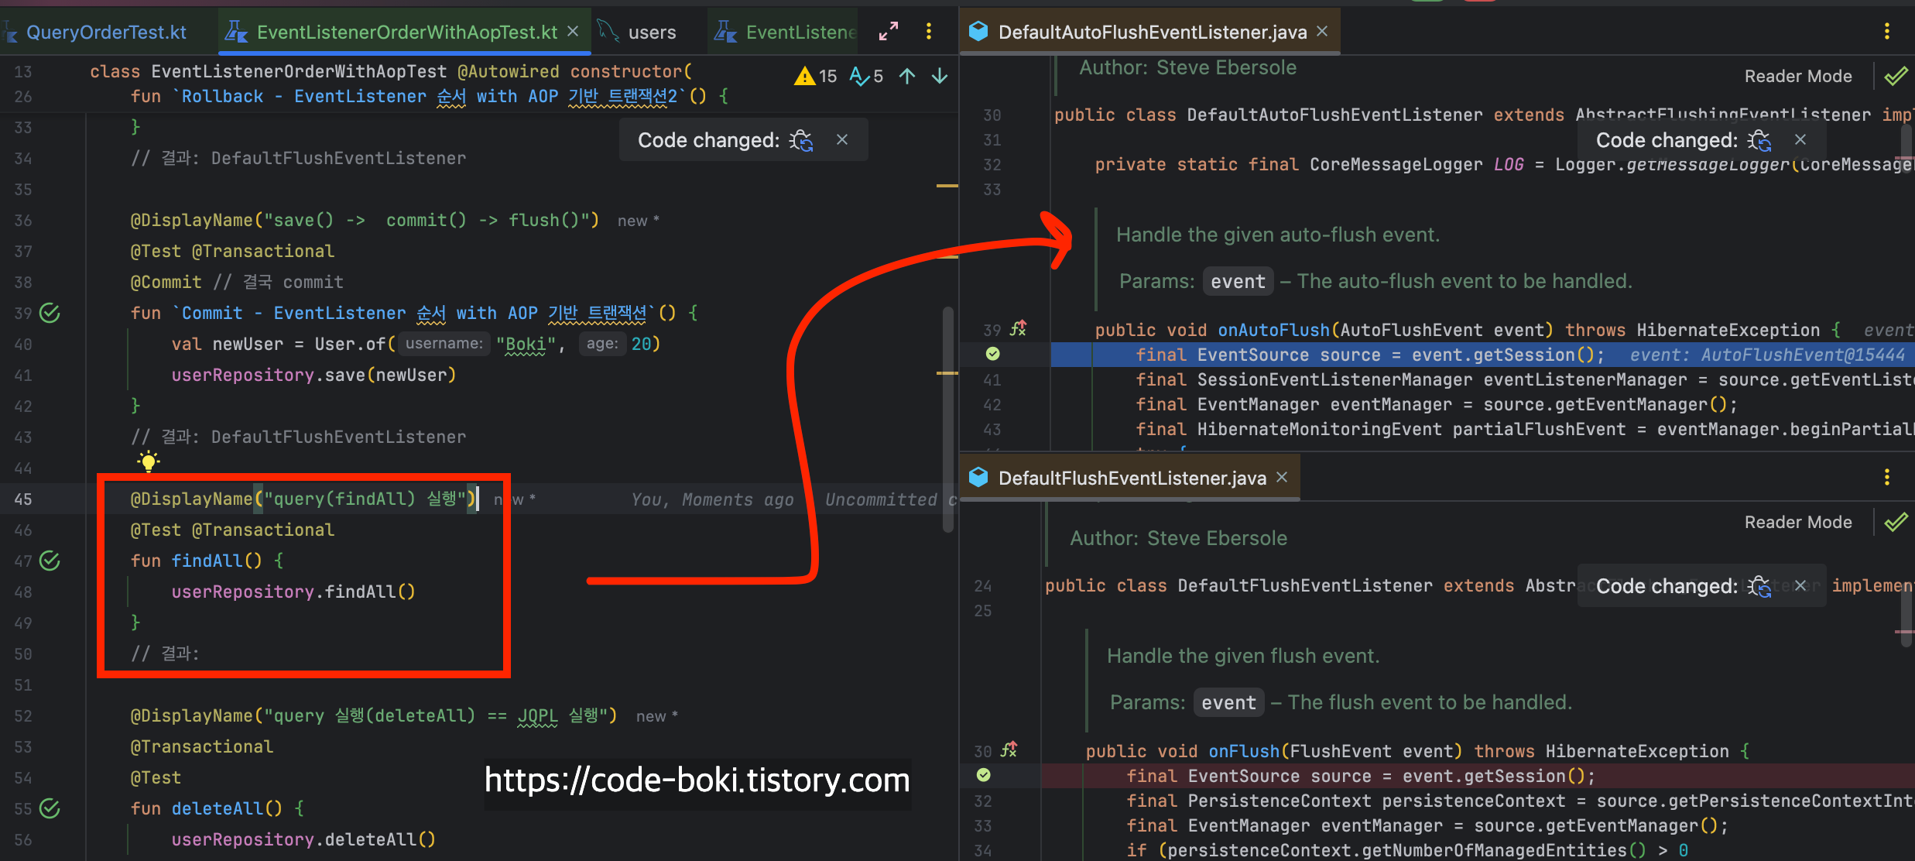
Task: Open left editor tab options menu
Action: (x=929, y=32)
